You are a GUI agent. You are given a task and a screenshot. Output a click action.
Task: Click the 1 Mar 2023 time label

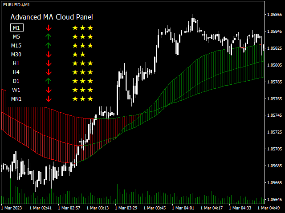point(12,208)
